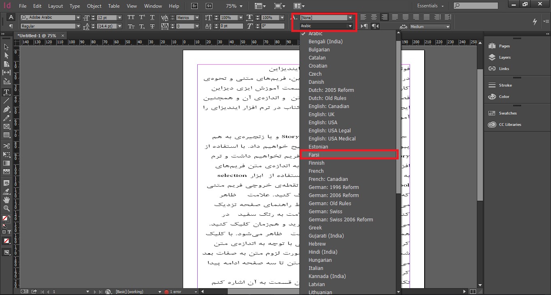Click the Quick Apply lightning icon
Viewport: 551px width, 295px height.
[535, 21]
